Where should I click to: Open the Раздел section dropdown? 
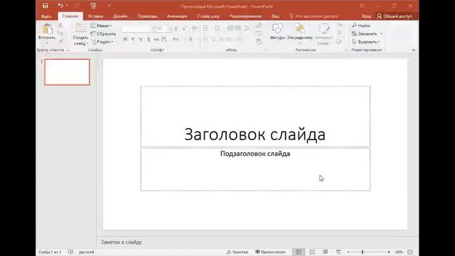[x=102, y=42]
